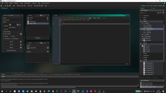Expand the Fonts folder
The height and width of the screenshot is (93, 166).
tap(141, 18)
